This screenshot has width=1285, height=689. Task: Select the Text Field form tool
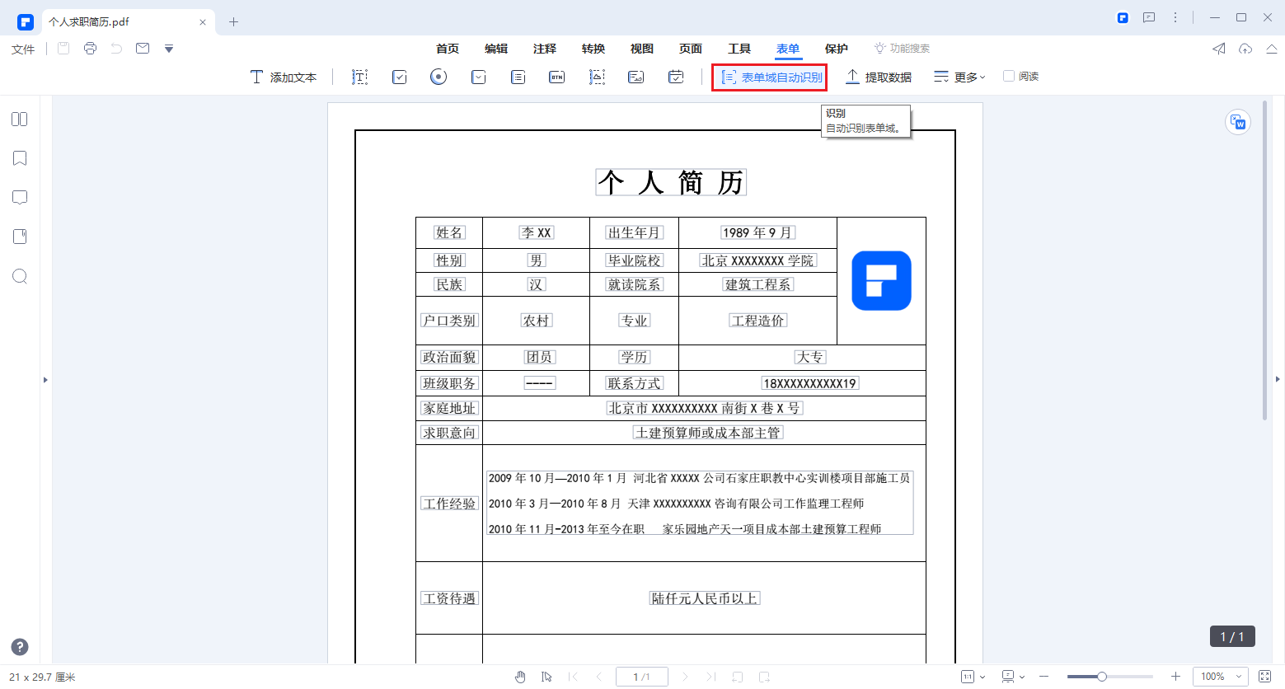click(359, 76)
